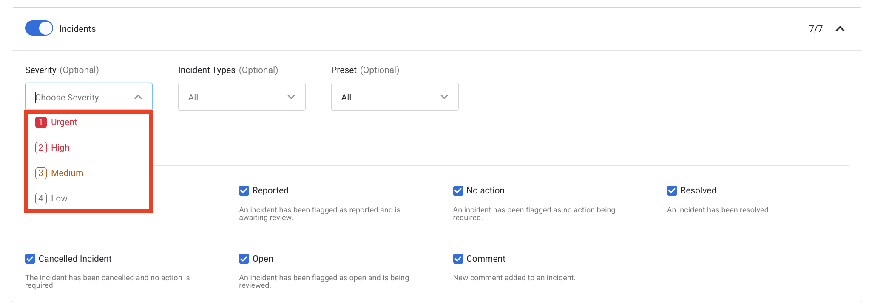The height and width of the screenshot is (307, 869).
Task: Uncheck the No action checkbox
Action: click(x=458, y=191)
